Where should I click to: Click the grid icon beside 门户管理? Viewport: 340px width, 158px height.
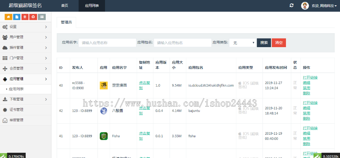pyautogui.click(x=5, y=58)
